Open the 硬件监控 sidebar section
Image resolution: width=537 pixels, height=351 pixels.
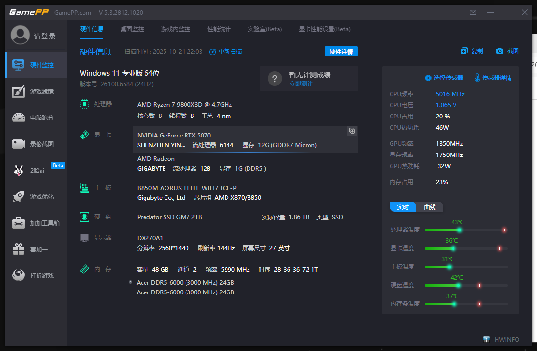36,65
